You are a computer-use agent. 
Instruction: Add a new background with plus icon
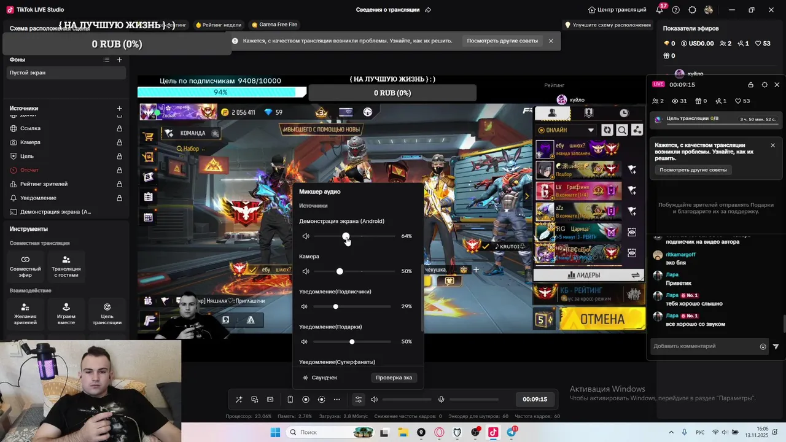coord(120,60)
